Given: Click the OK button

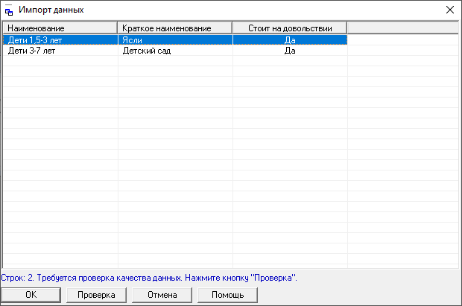Looking at the screenshot, I should [31, 295].
